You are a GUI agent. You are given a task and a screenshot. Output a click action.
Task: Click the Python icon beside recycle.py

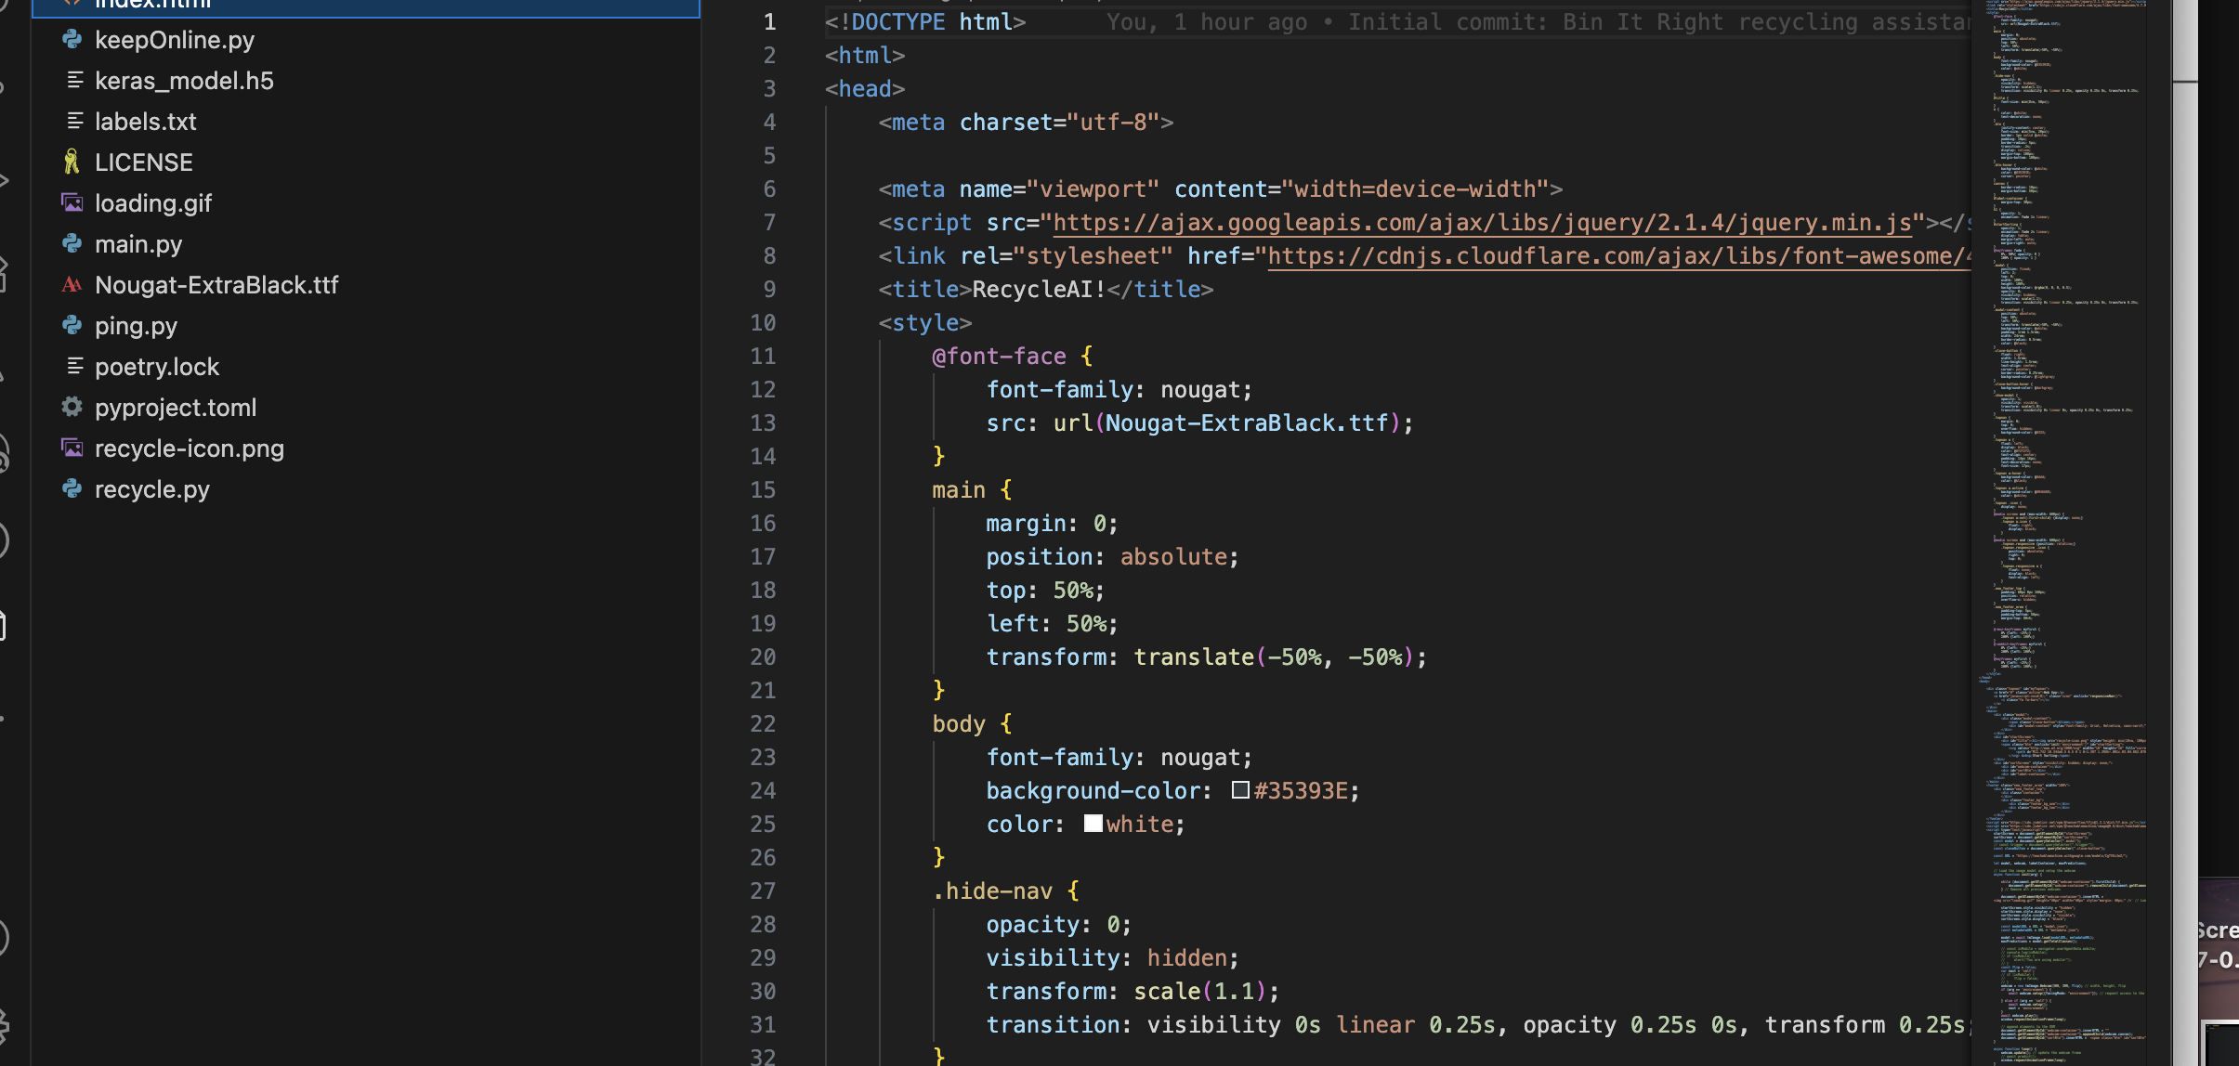(x=72, y=488)
